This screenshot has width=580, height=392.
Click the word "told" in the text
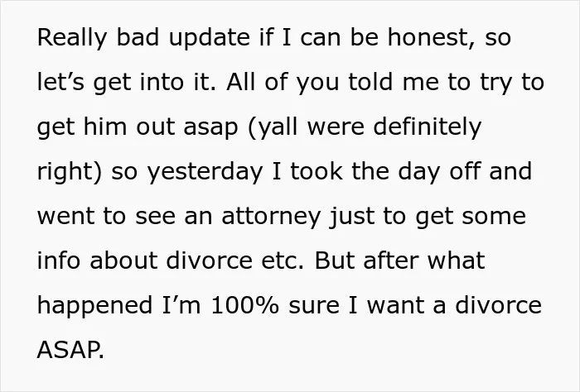pyautogui.click(x=370, y=83)
